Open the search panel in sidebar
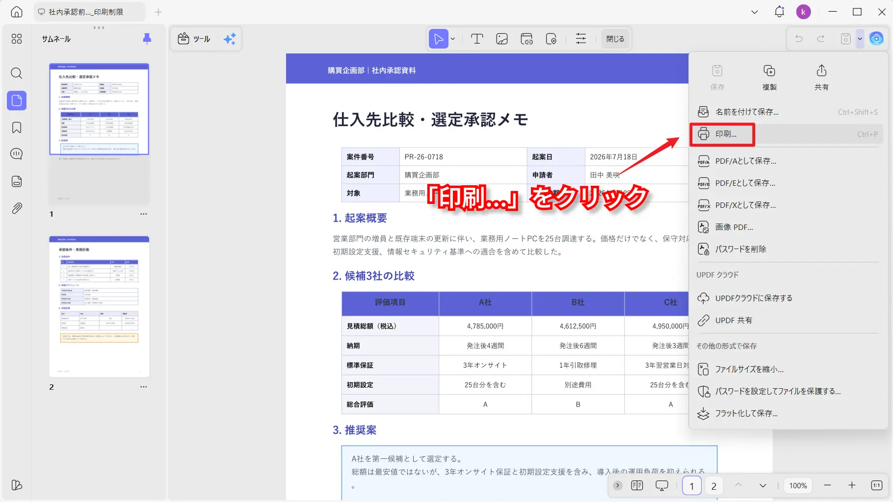 click(17, 74)
